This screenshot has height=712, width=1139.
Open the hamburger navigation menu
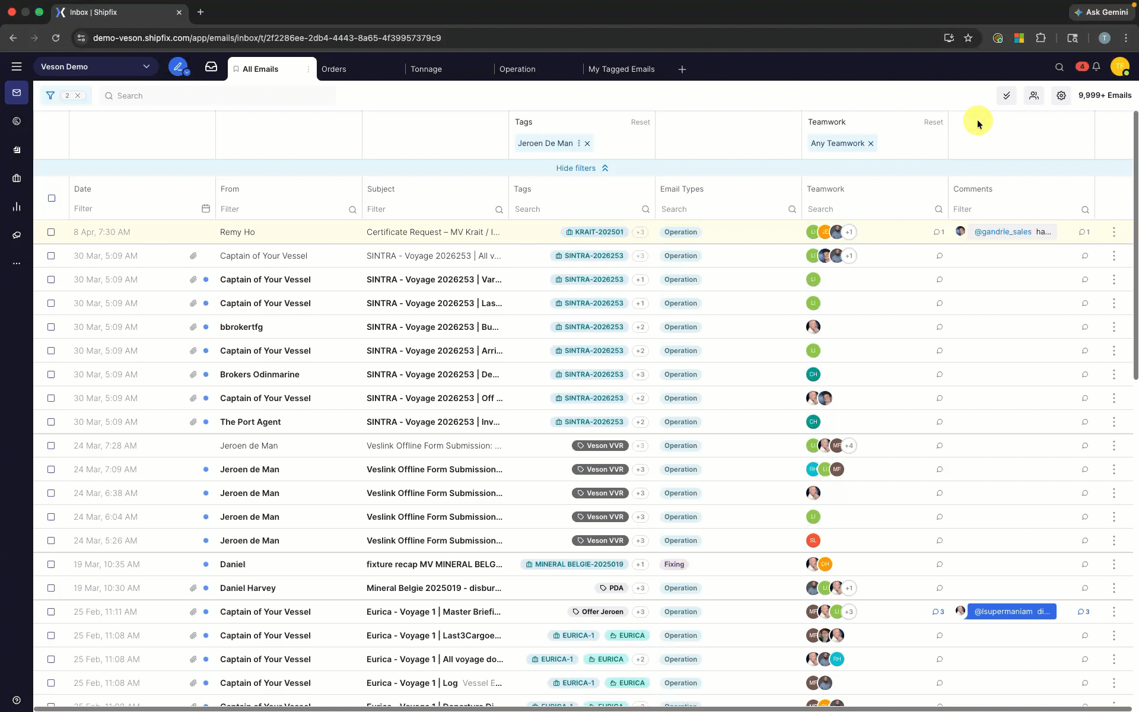tap(17, 67)
